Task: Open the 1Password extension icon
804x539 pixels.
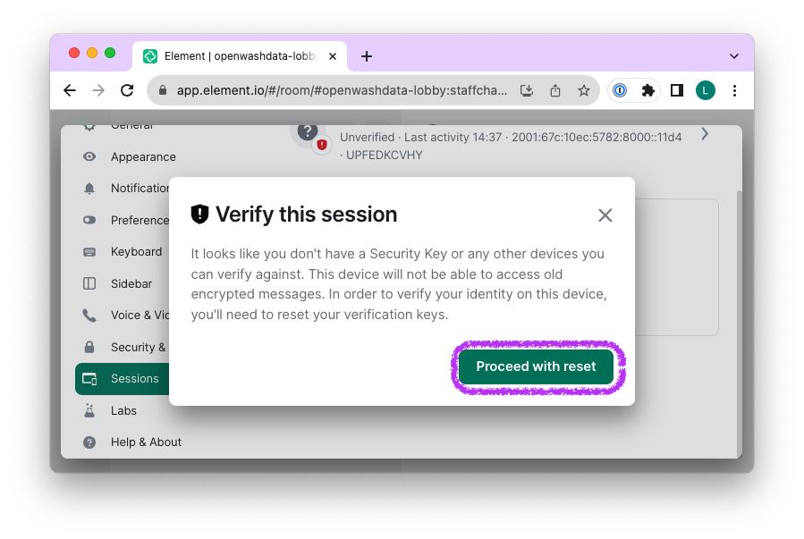Action: coord(620,90)
